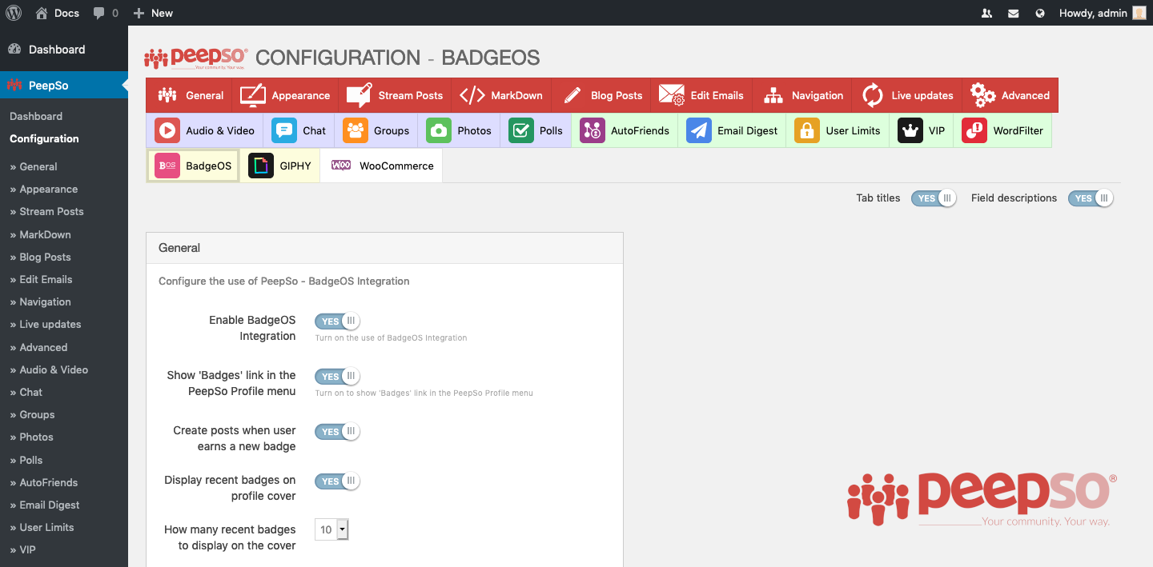Open the Groups people icon
The image size is (1153, 567).
[356, 130]
